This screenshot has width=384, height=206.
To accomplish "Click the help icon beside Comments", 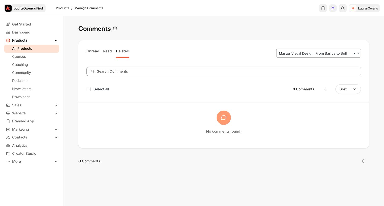I will tap(115, 28).
